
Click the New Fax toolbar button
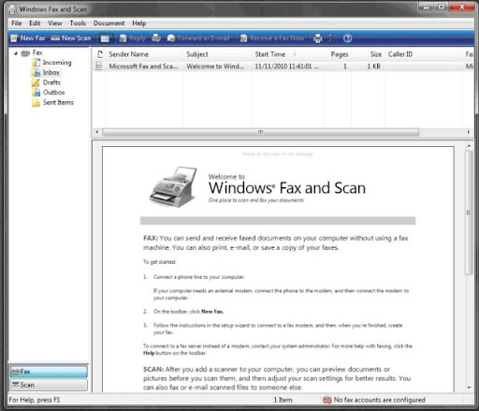pos(28,38)
